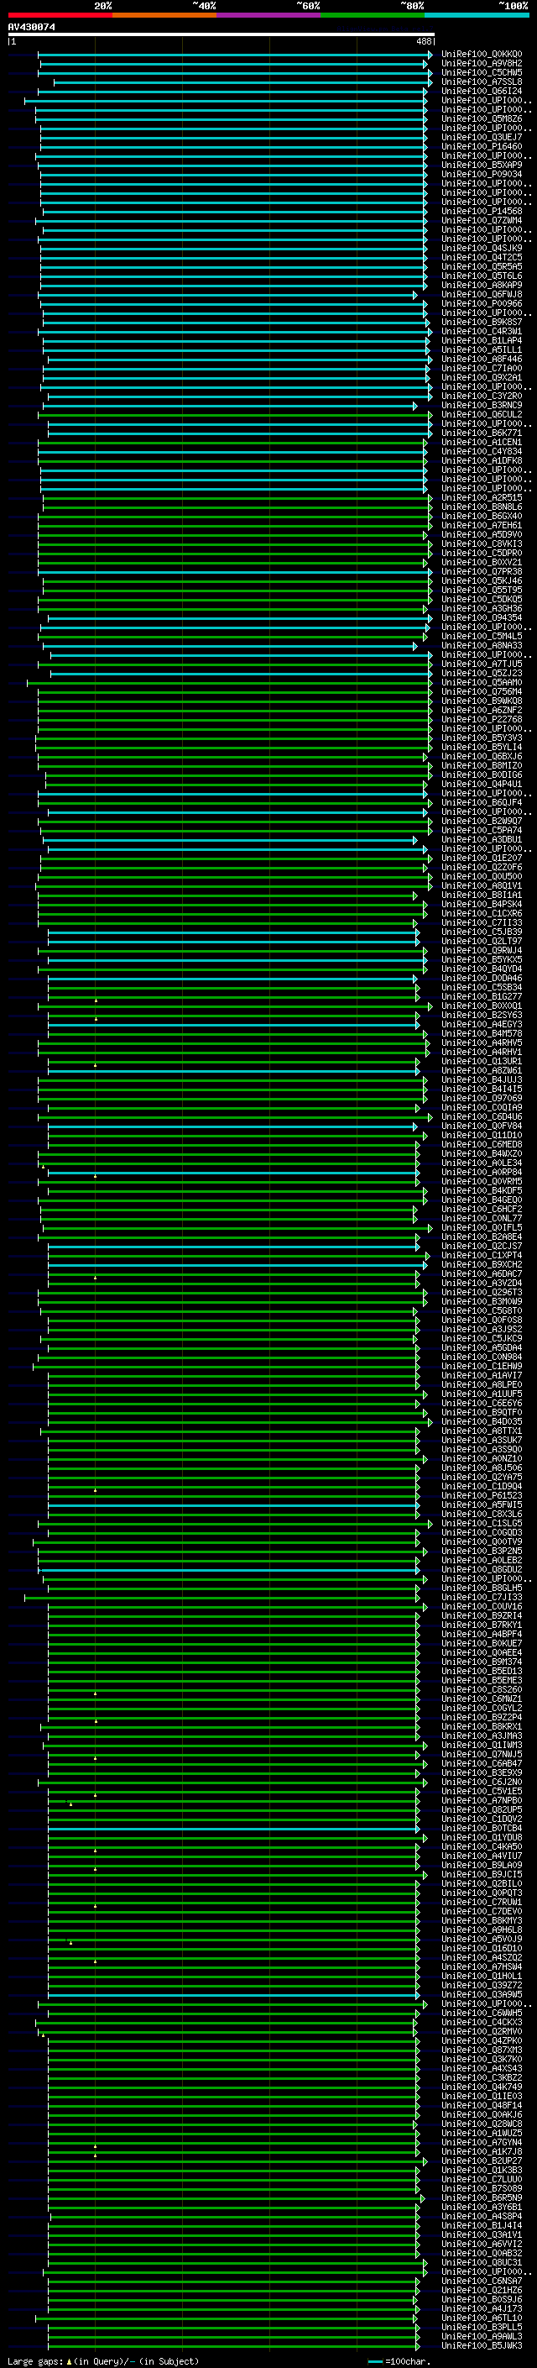Screen dimensions: 537x2368
Task: Select label UniRef100_P22768
Action: (x=482, y=719)
